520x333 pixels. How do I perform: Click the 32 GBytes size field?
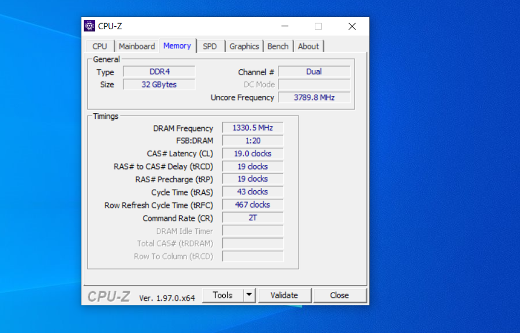(x=159, y=85)
